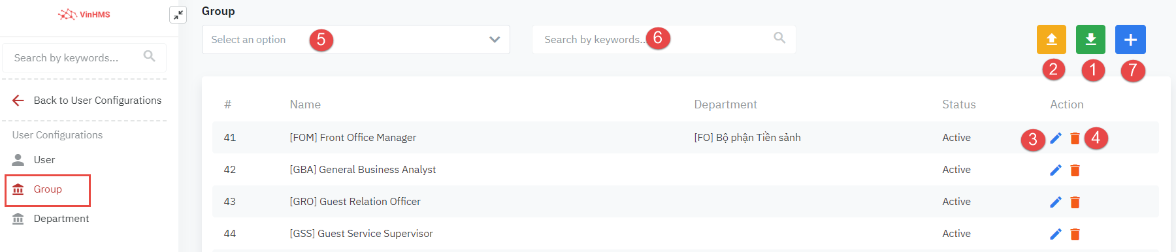
Task: Delete the Front Office Manager group
Action: coord(1075,138)
